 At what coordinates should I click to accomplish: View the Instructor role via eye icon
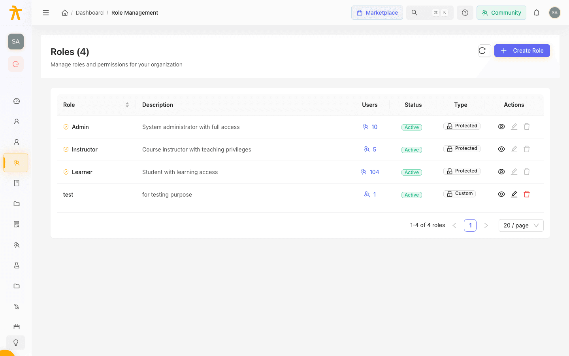(x=501, y=149)
